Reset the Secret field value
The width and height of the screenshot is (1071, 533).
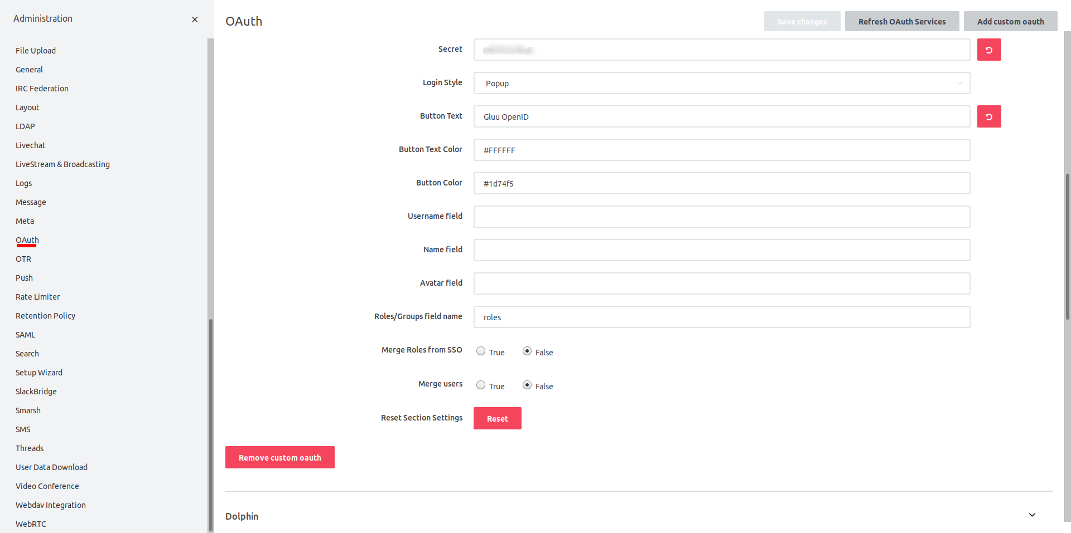coord(988,50)
